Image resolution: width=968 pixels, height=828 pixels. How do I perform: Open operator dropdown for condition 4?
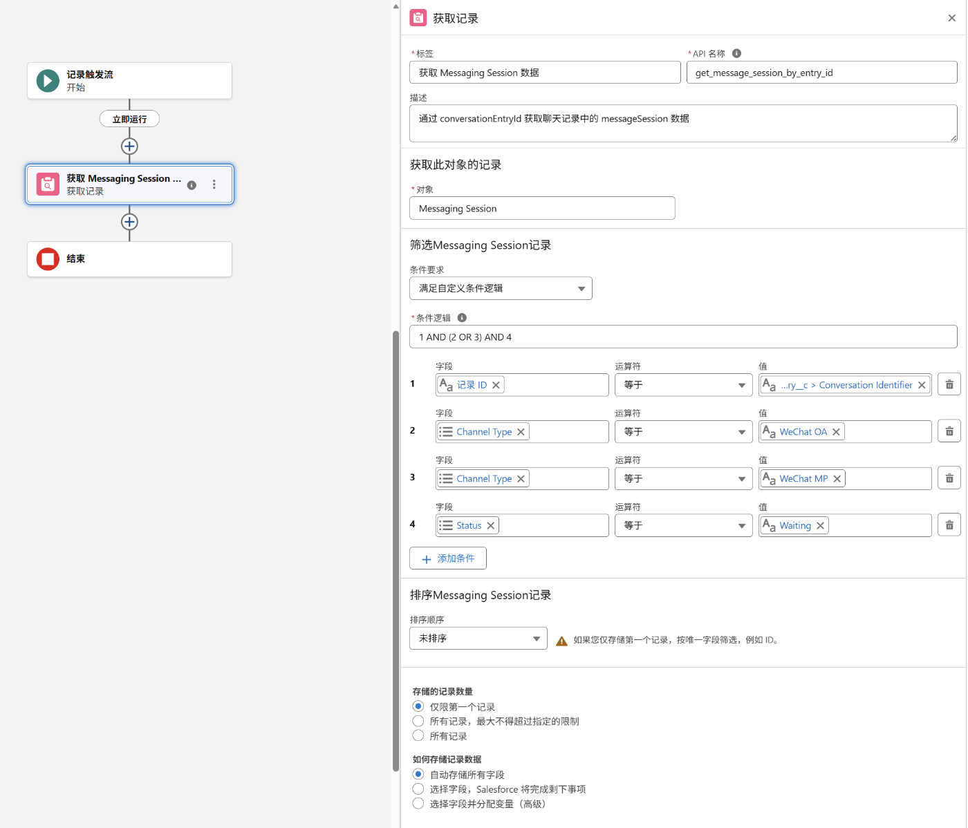coord(683,525)
